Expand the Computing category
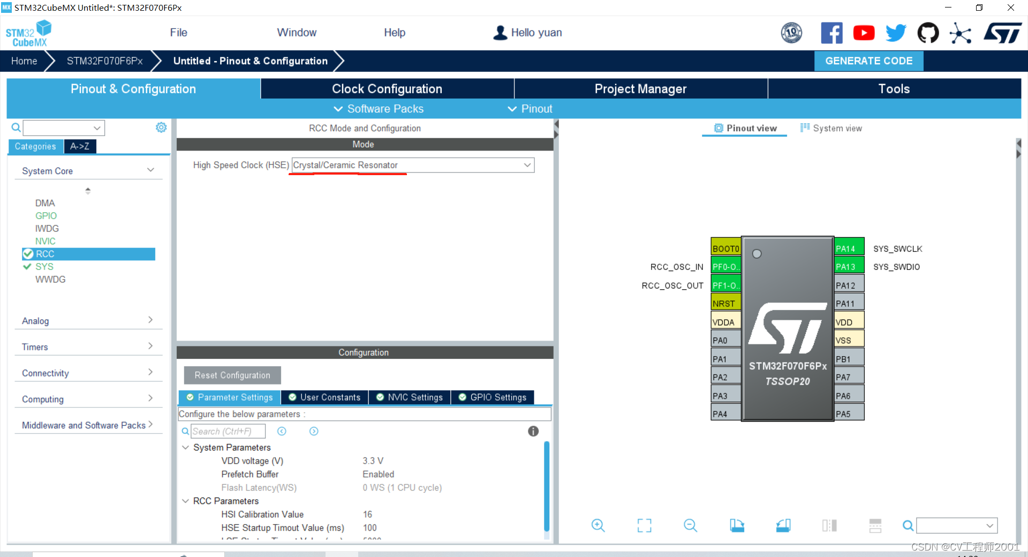Image resolution: width=1028 pixels, height=557 pixels. coord(150,398)
